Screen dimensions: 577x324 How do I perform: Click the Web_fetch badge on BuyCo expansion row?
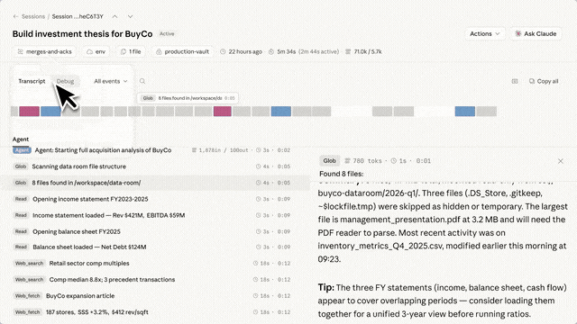point(28,296)
